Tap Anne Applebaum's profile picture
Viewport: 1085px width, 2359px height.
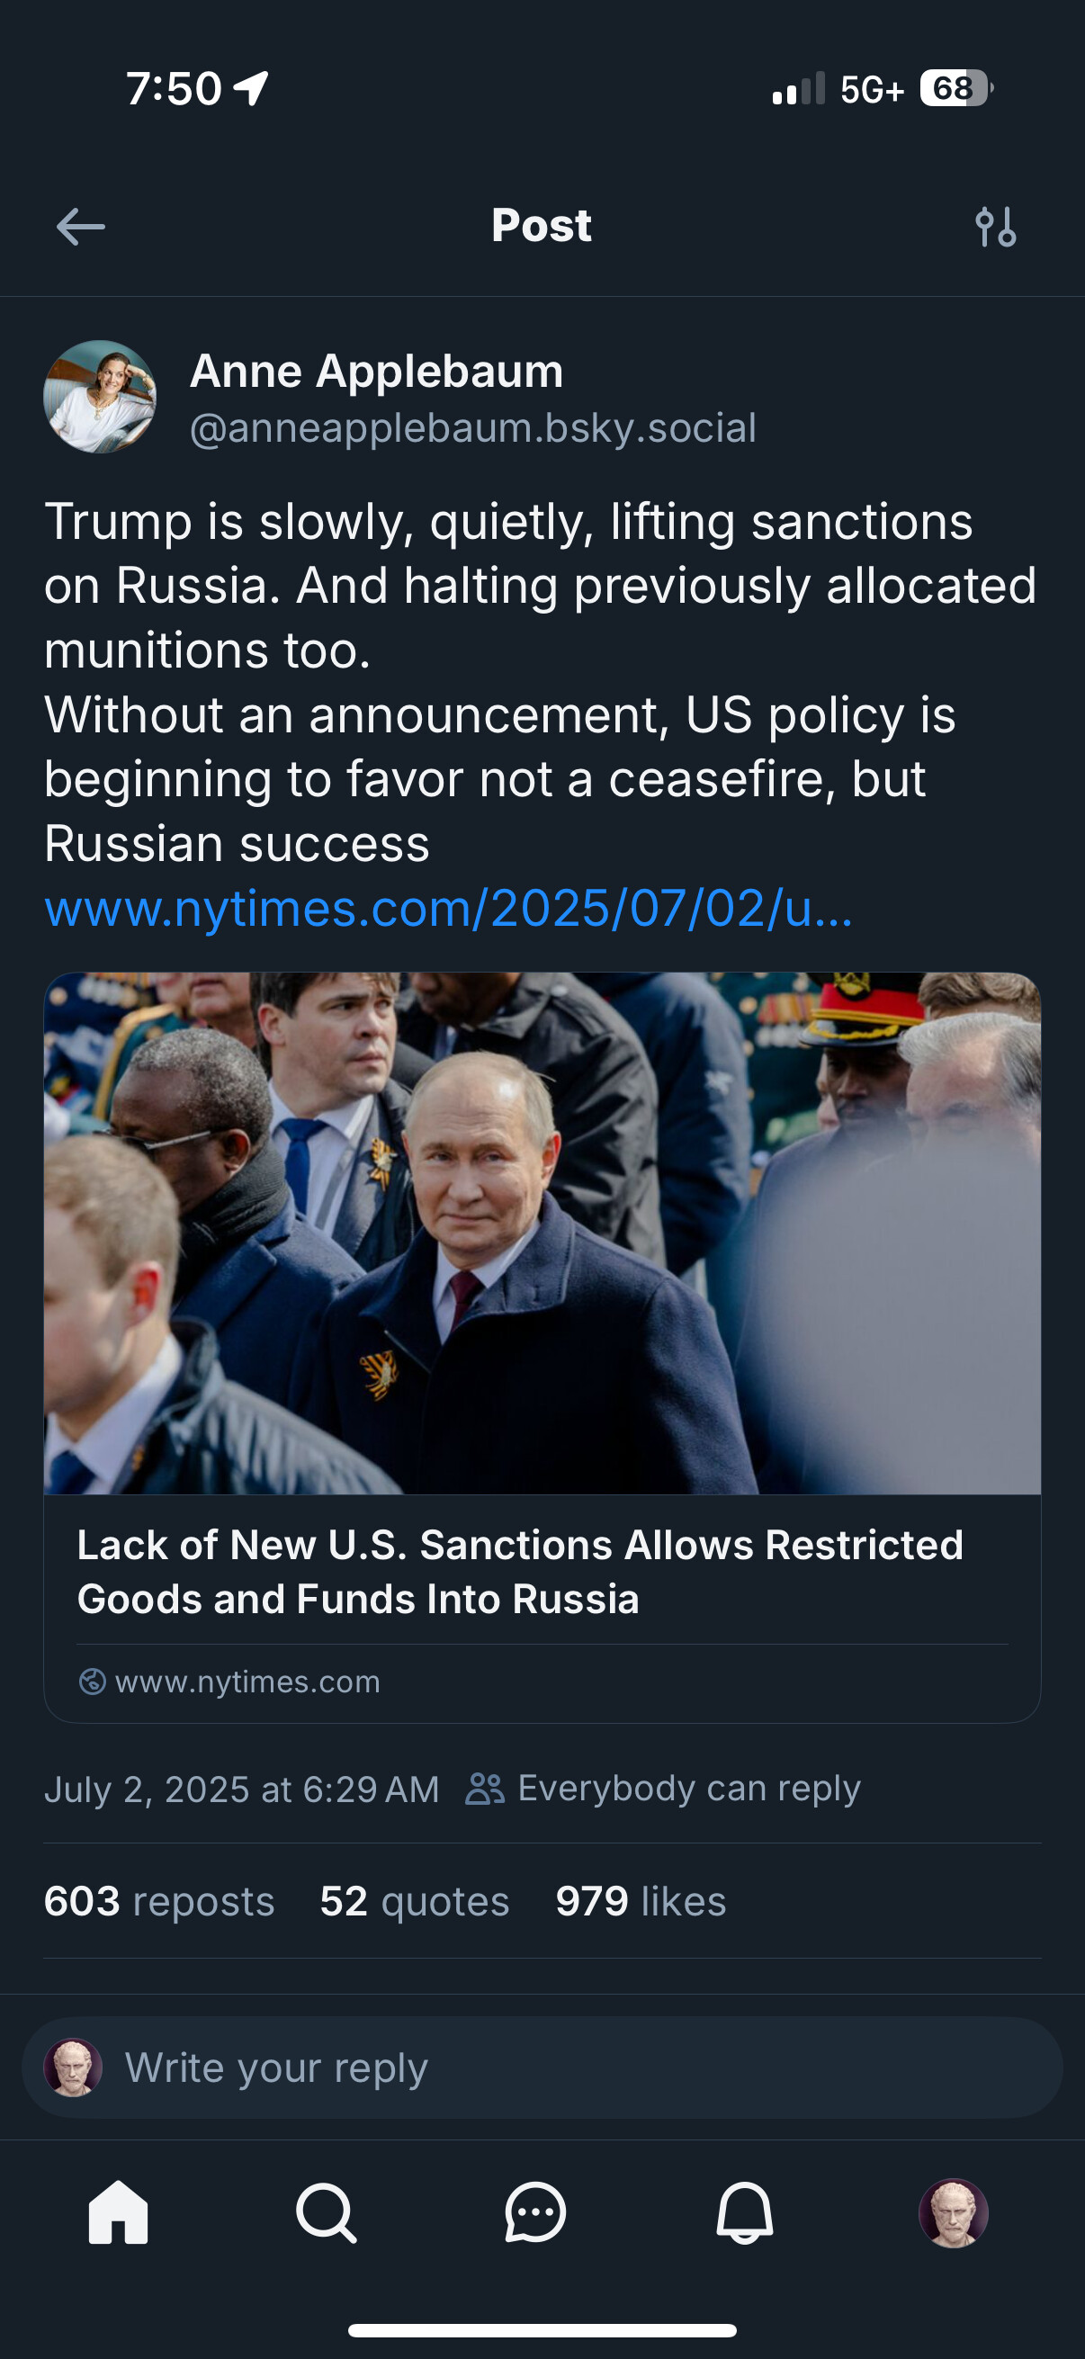click(100, 397)
